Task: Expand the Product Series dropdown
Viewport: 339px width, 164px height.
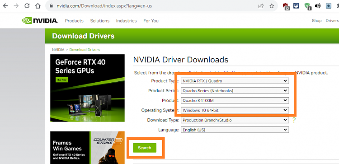Action: (x=235, y=91)
